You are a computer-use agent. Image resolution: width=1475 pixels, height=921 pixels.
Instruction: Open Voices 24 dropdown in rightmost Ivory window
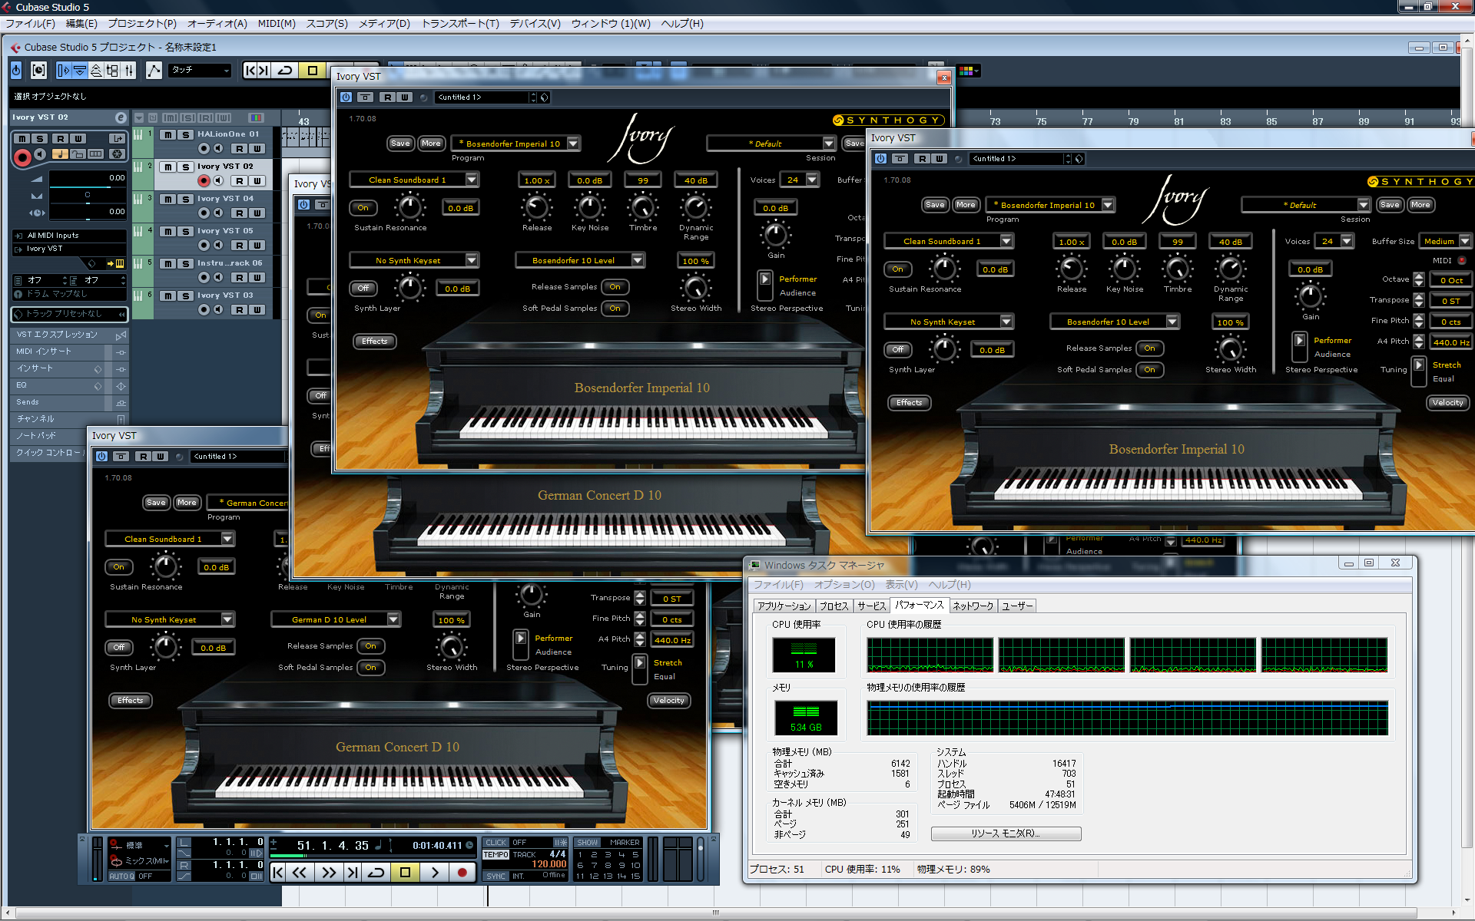pos(1347,241)
